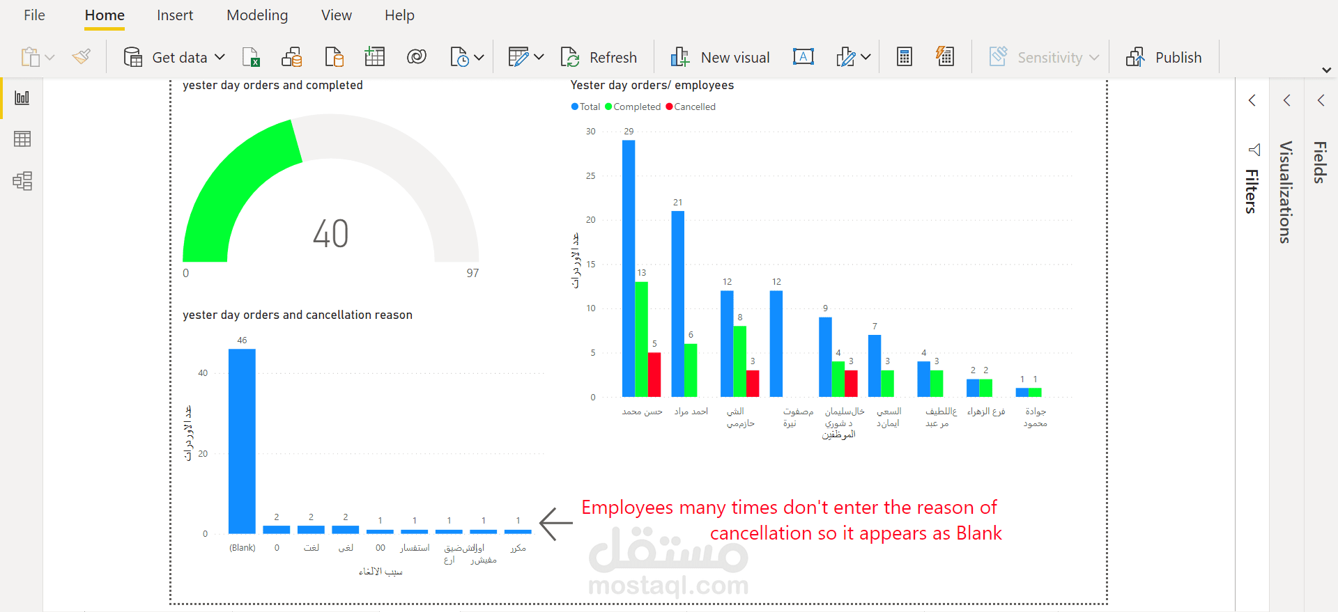Open the Modeling ribbon tab
This screenshot has height=612, width=1338.
coord(257,15)
